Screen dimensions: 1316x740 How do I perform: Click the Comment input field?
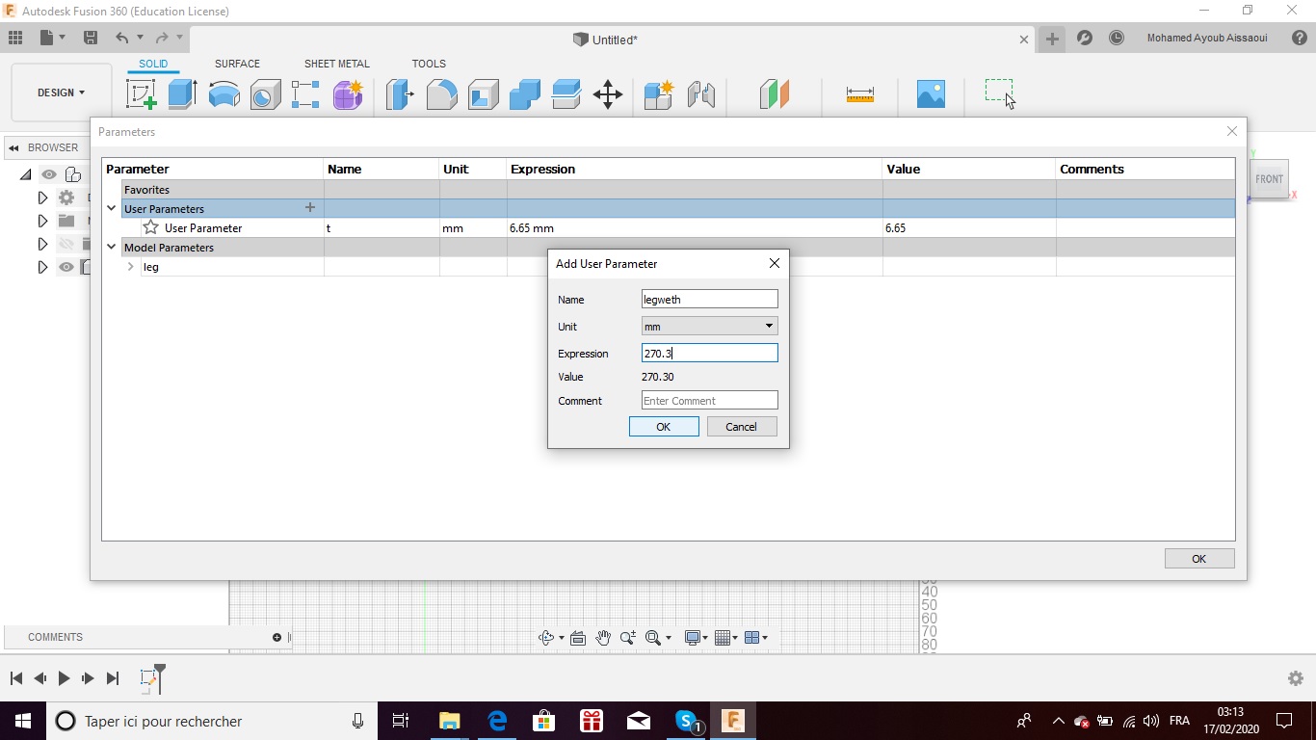(x=709, y=400)
